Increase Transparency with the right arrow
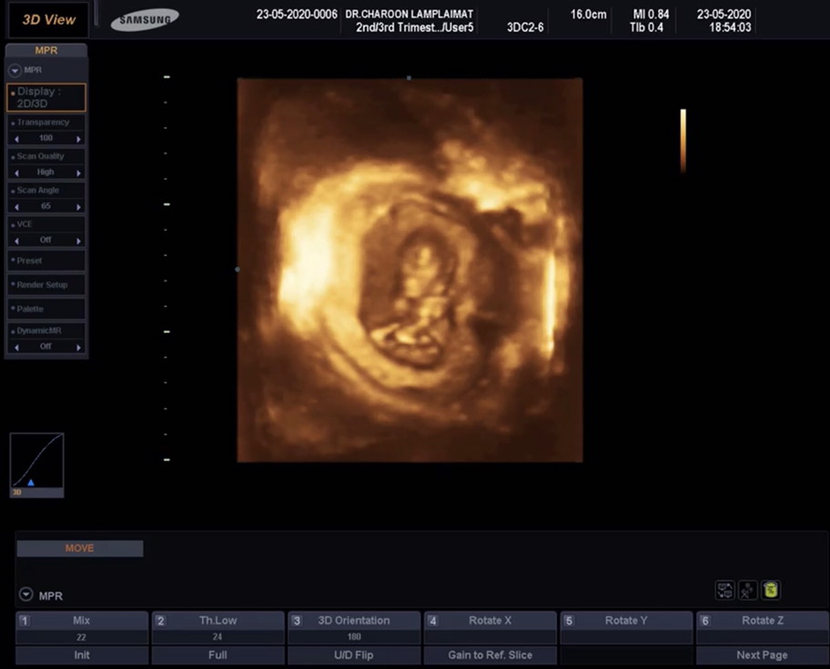This screenshot has width=830, height=669. click(x=78, y=138)
